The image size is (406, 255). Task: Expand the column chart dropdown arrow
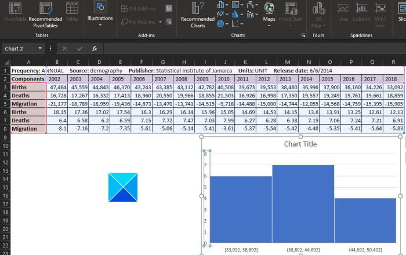coord(227,5)
